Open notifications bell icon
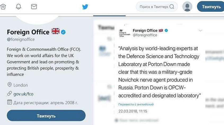Image resolution: width=224 pixels, height=125 pixels. pos(18,7)
